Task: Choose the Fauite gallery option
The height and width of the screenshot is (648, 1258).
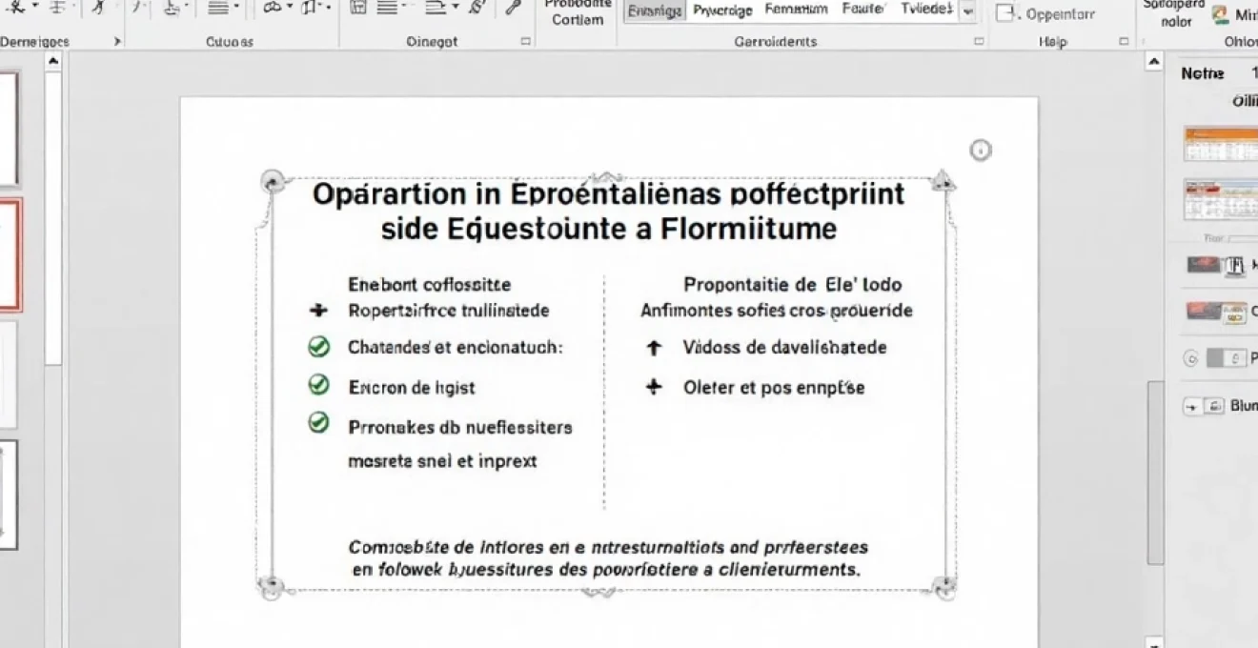Action: [864, 10]
